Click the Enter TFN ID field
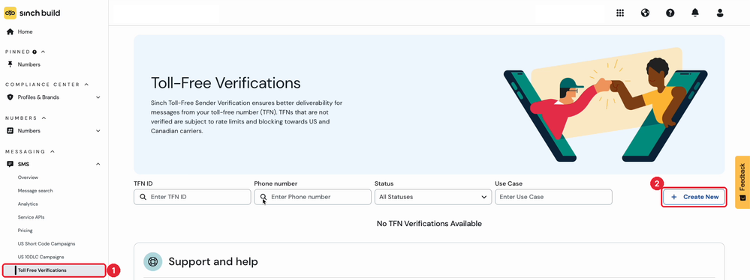Image resolution: width=750 pixels, height=280 pixels. point(192,197)
